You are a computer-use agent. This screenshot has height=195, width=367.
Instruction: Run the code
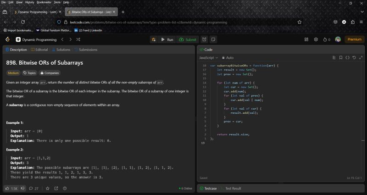pyautogui.click(x=167, y=39)
